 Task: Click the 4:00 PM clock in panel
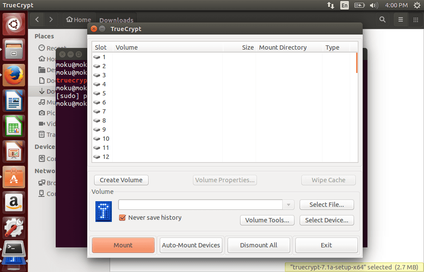pos(396,5)
